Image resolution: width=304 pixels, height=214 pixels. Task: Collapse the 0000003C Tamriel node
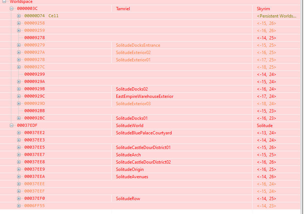click(11, 8)
